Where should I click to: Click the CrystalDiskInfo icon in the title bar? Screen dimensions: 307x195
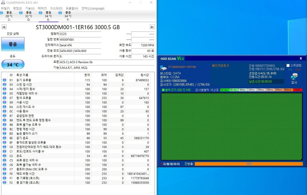pos(3,3)
